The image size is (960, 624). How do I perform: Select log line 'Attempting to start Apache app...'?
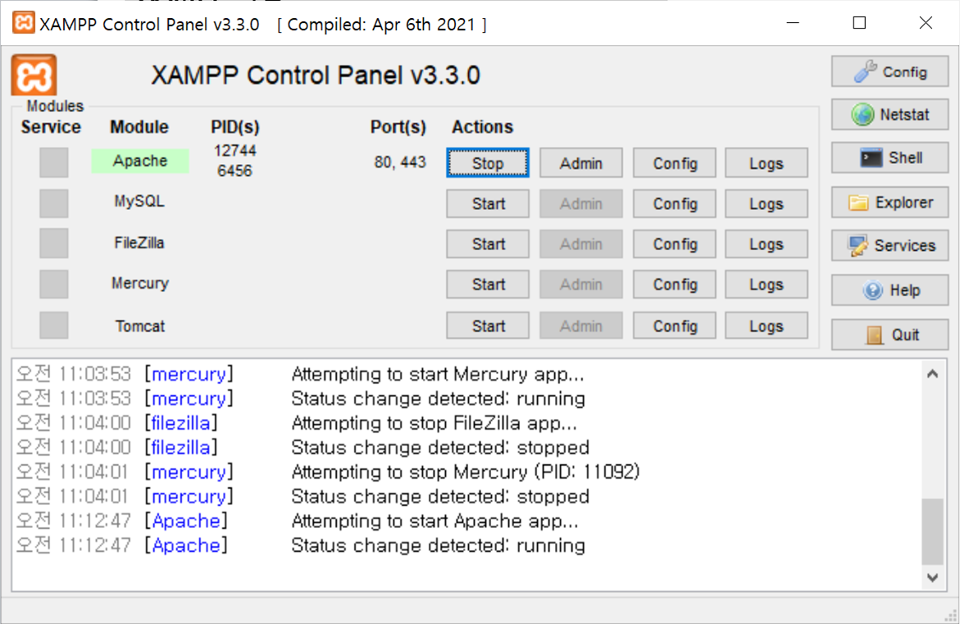coord(435,522)
